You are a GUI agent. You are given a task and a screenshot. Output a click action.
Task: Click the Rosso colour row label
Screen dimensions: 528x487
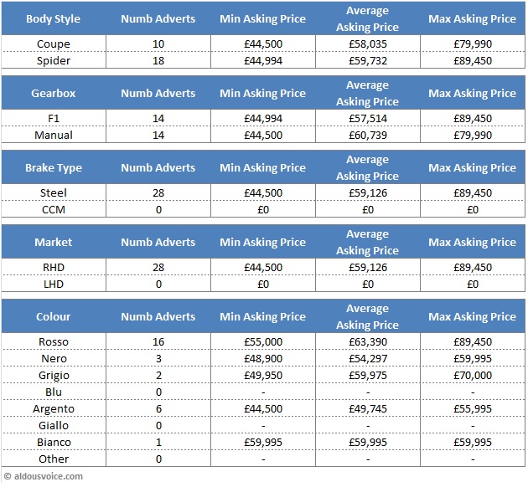click(54, 342)
